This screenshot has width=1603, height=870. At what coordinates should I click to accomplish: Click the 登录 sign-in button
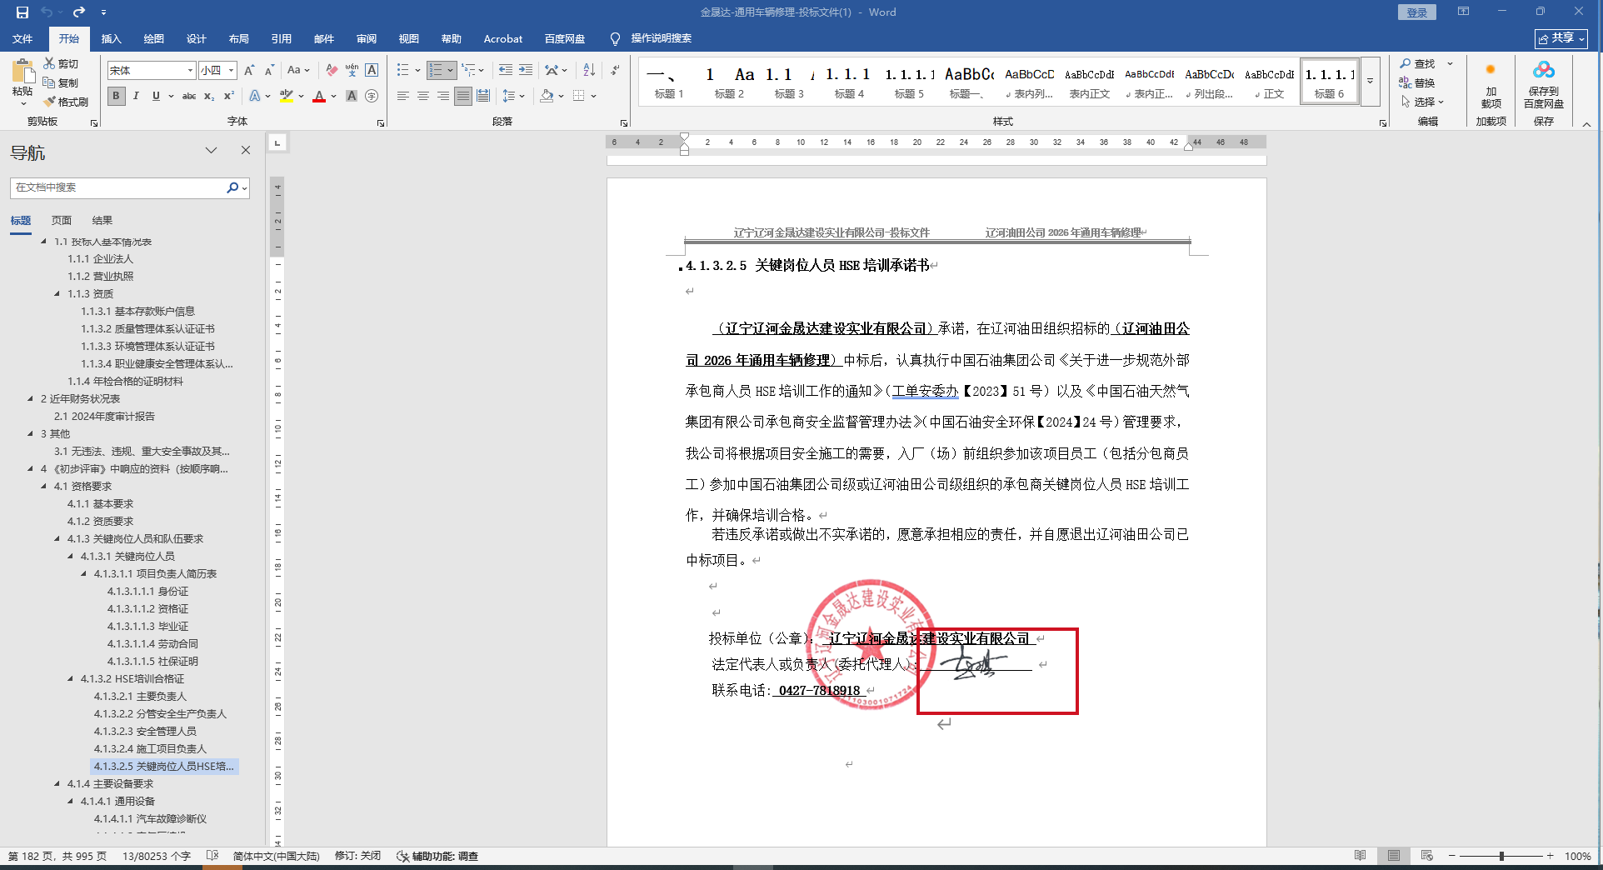1417,12
